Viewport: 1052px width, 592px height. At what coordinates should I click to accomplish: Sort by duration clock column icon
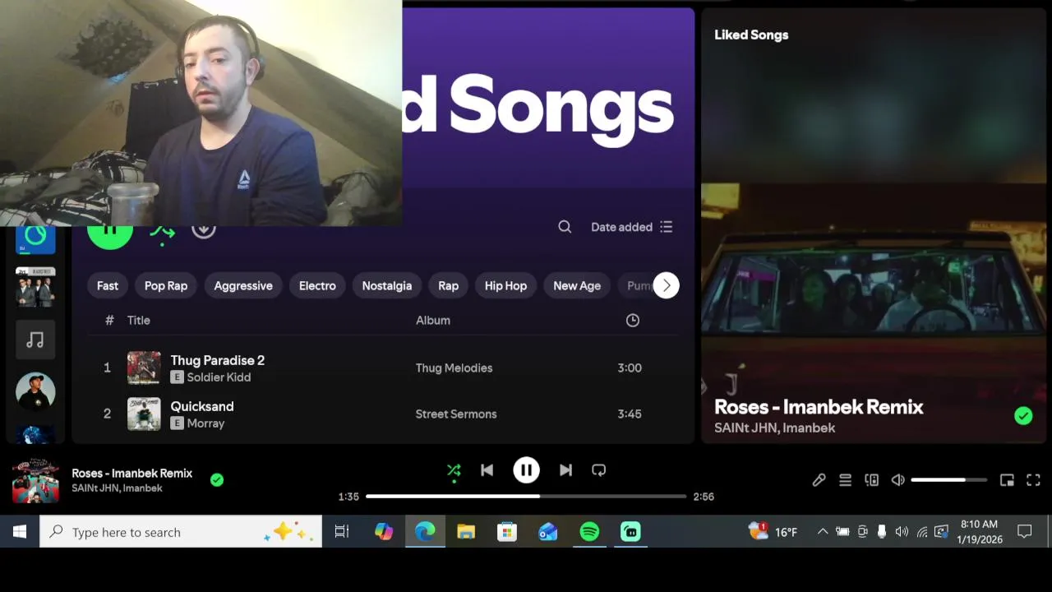(633, 321)
